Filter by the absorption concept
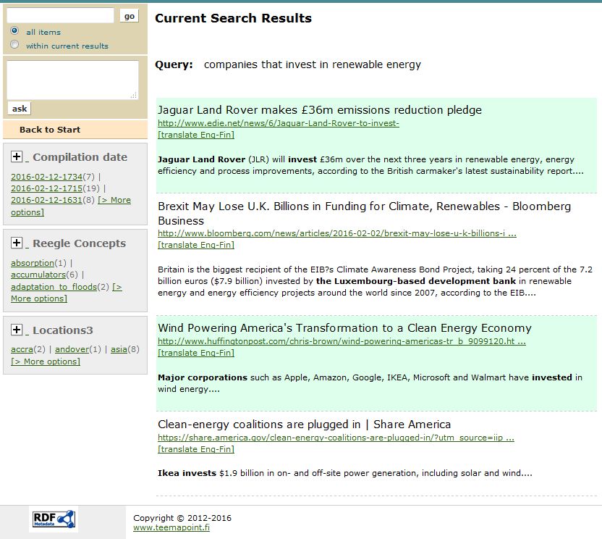The height and width of the screenshot is (539, 602). pyautogui.click(x=33, y=263)
